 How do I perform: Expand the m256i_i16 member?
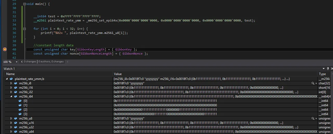(x=11, y=88)
